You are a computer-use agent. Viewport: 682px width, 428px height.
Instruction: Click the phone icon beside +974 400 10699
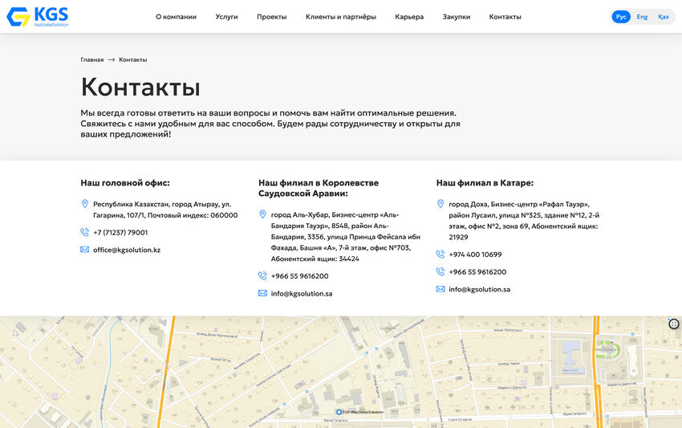pos(440,254)
